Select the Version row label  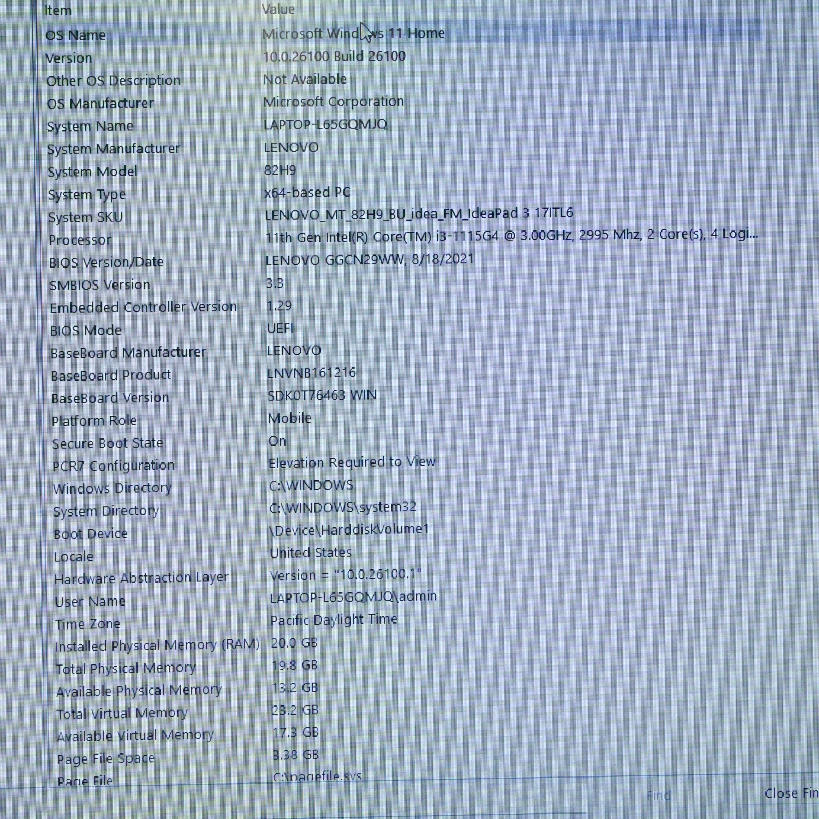[x=69, y=58]
